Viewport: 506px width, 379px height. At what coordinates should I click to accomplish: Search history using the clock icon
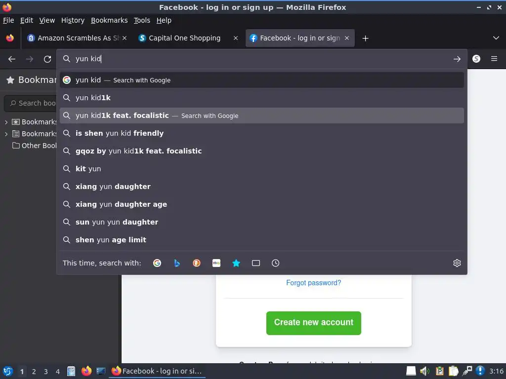[276, 263]
